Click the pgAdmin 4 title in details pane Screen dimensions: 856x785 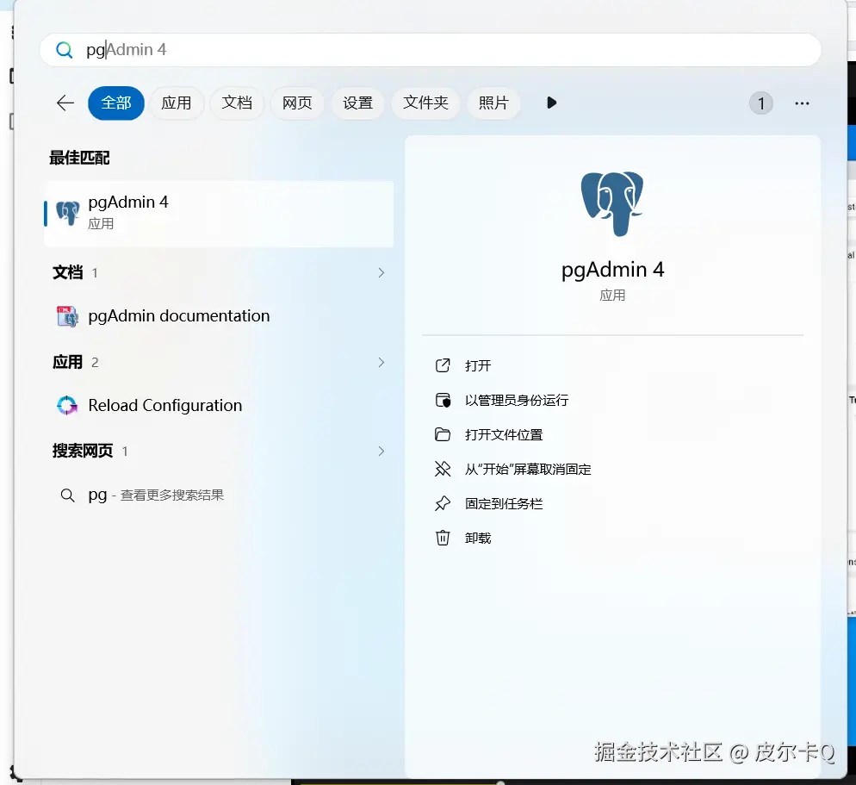click(x=612, y=270)
